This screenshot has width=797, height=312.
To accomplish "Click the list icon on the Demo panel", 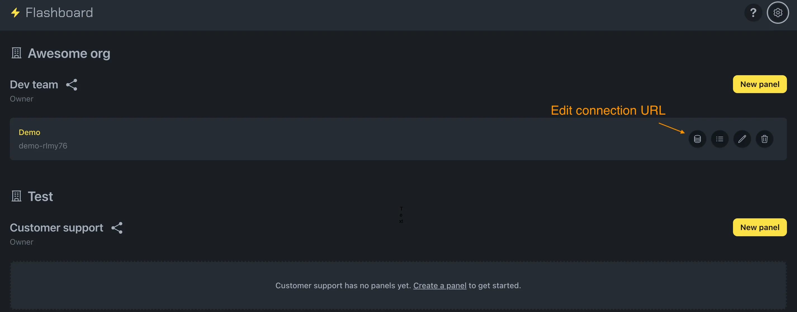I will coord(720,139).
